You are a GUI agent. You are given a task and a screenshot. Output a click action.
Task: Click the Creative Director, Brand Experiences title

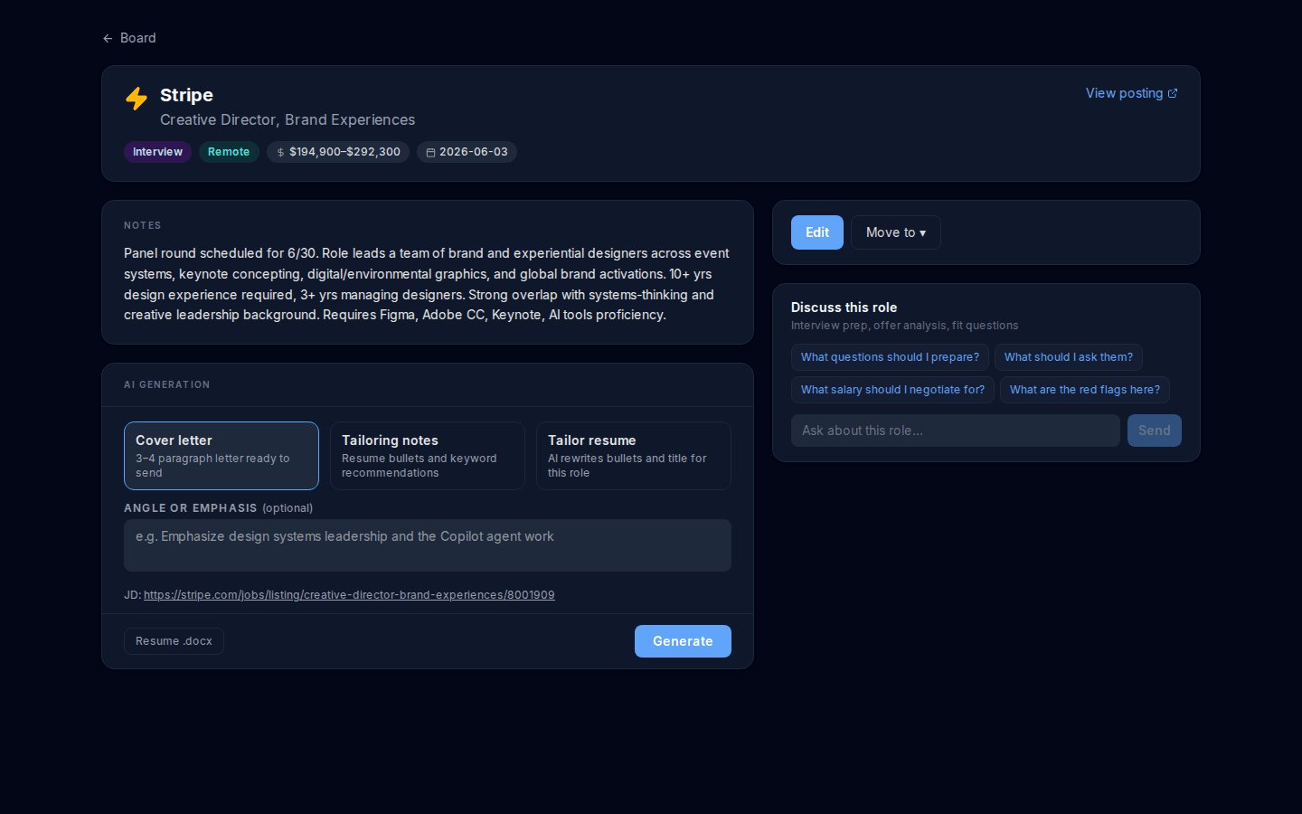(288, 119)
